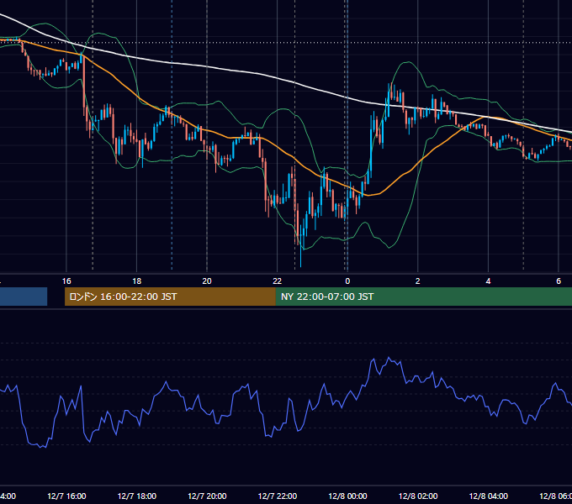Click the 12/8 02:00 date label on the bottom axis
Image resolution: width=572 pixels, height=504 pixels.
tap(418, 496)
